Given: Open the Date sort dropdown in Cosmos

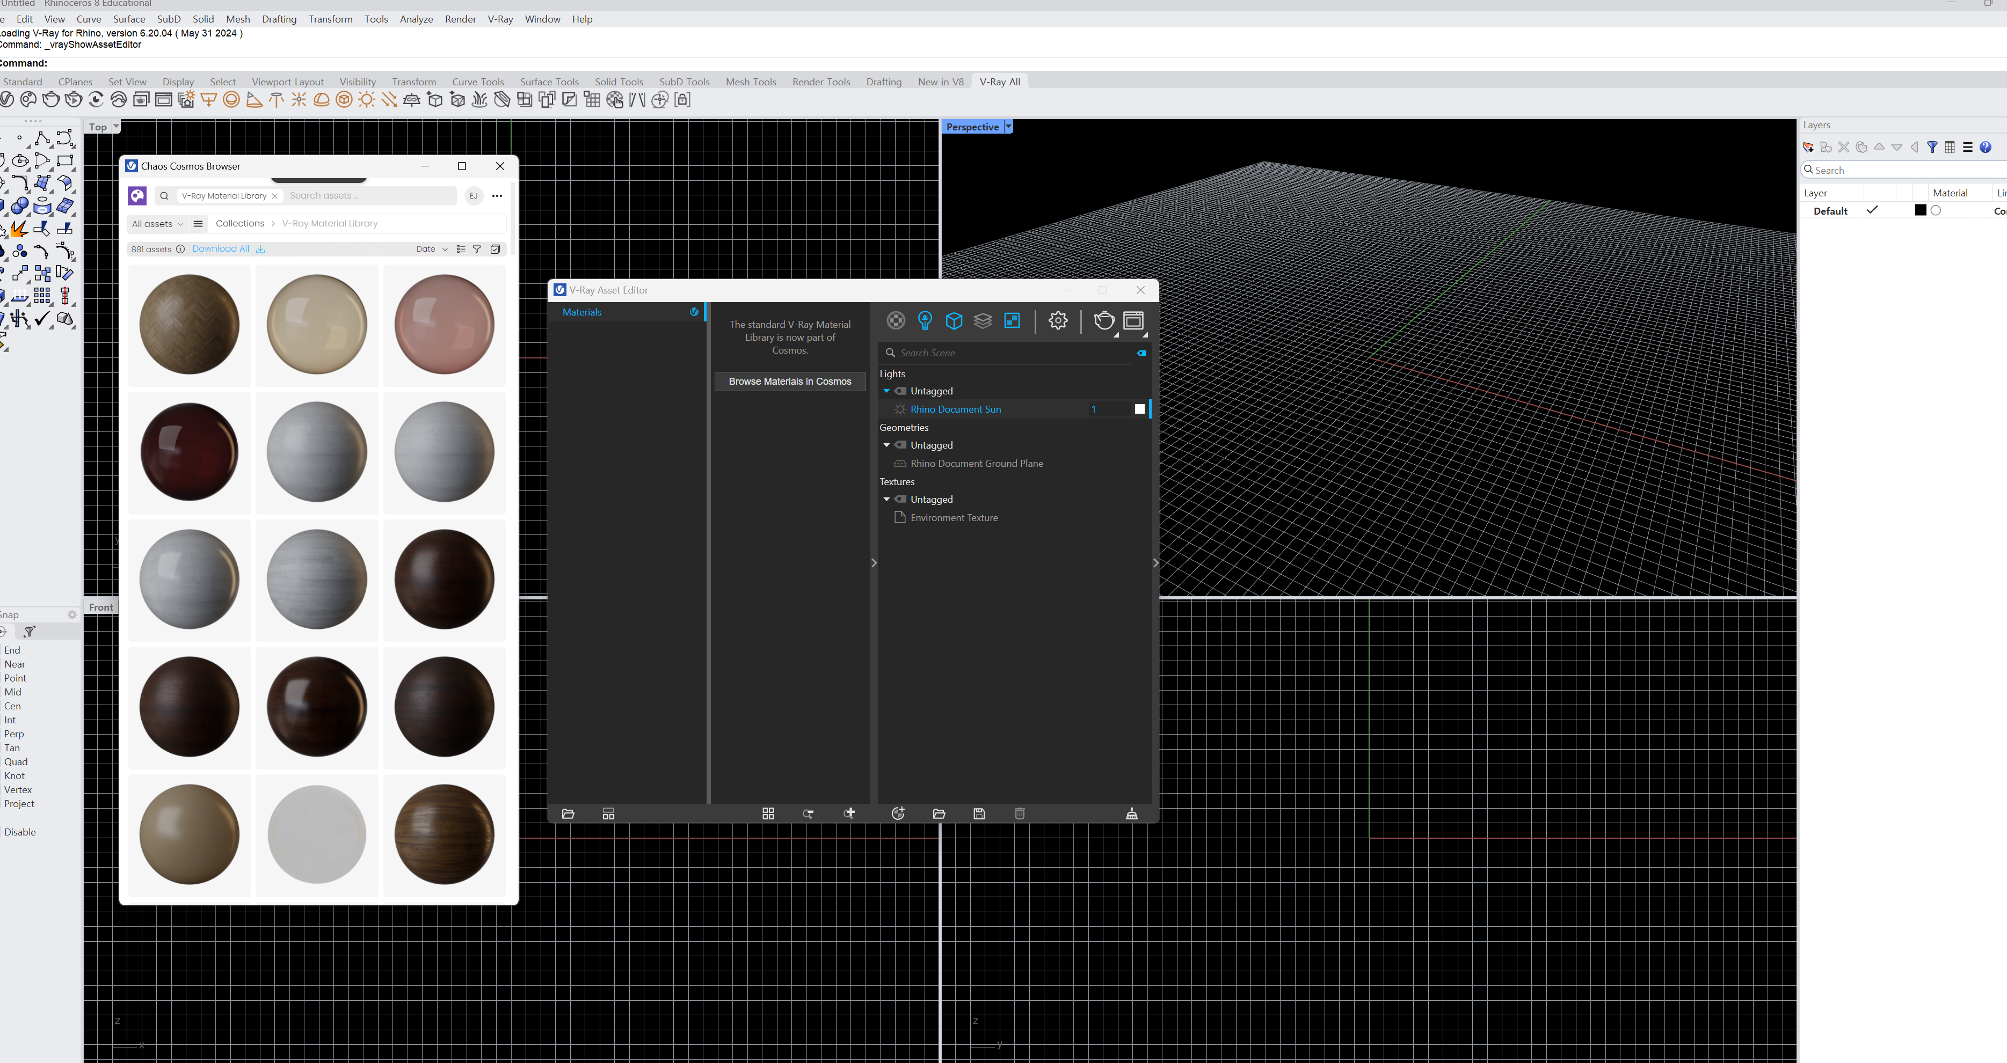Looking at the screenshot, I should 432,249.
